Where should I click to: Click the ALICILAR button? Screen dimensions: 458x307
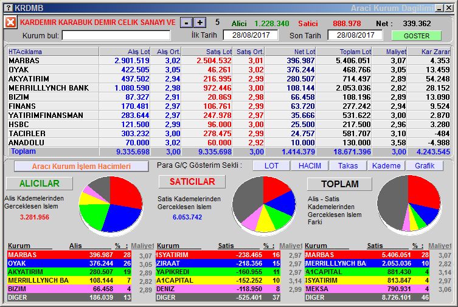pyautogui.click(x=40, y=183)
